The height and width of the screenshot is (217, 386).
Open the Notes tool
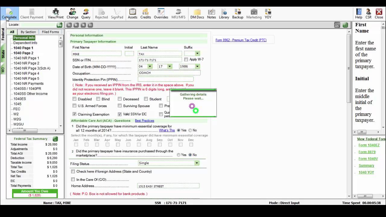pos(211,14)
